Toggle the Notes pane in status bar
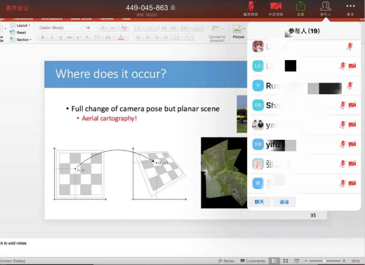This screenshot has height=265, width=365. click(x=226, y=261)
